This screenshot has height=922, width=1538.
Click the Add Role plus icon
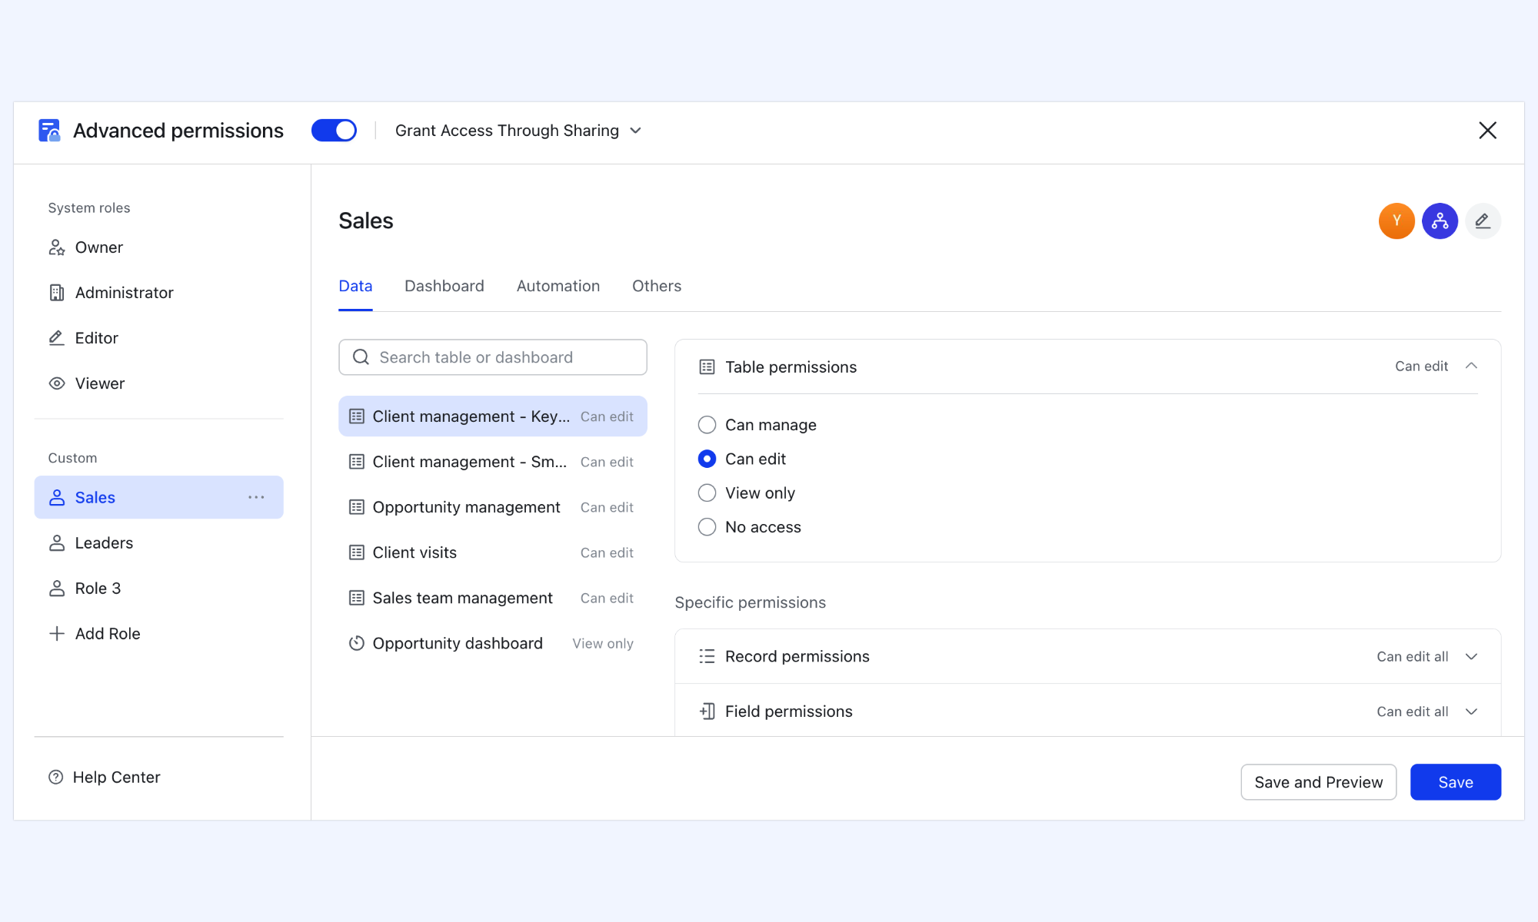click(x=57, y=634)
